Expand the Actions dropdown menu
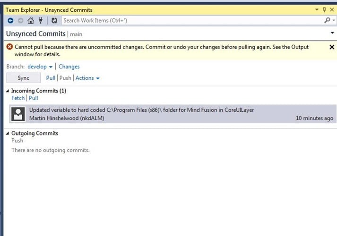Screen dimensions: 337x236 click(87, 78)
